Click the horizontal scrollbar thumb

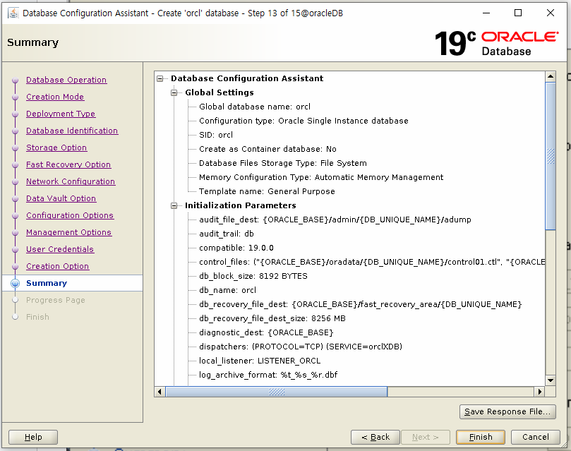277,392
